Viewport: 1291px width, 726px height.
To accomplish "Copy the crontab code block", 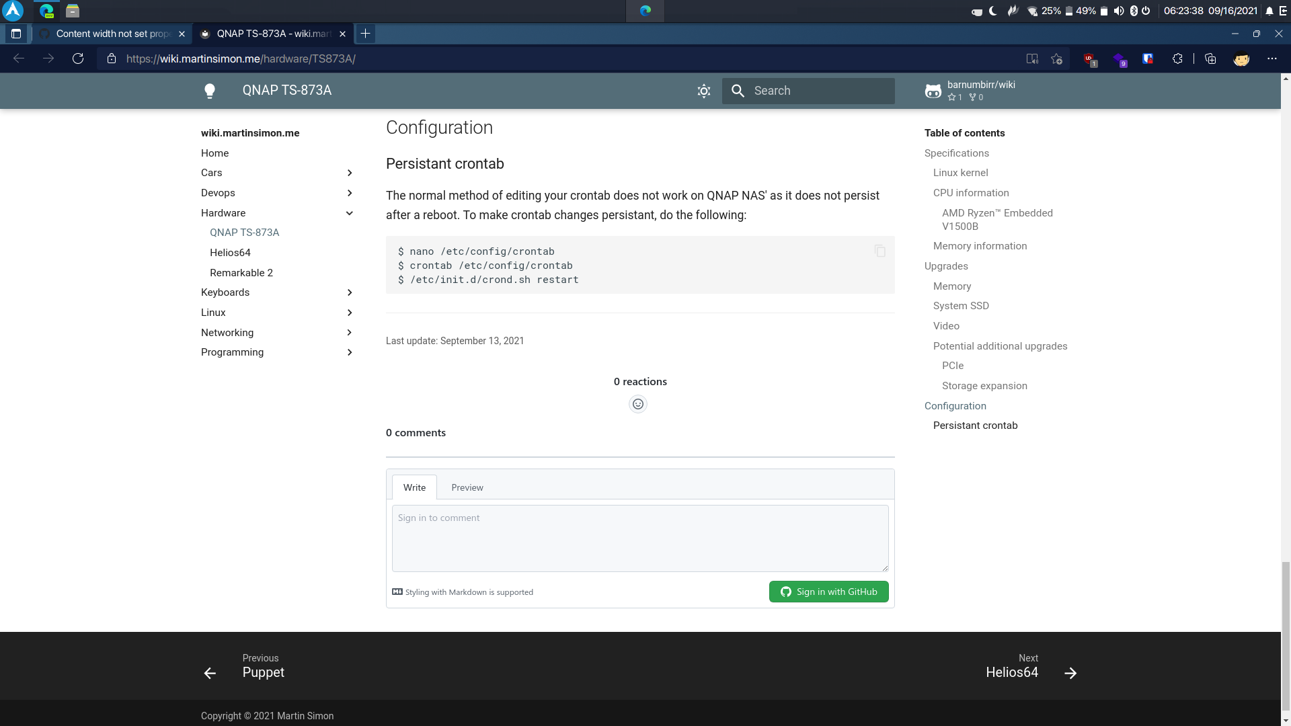I will point(880,251).
